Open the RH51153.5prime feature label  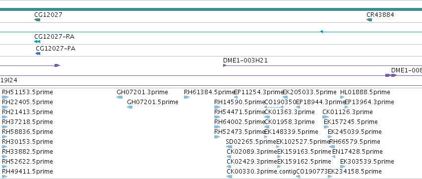[27, 92]
